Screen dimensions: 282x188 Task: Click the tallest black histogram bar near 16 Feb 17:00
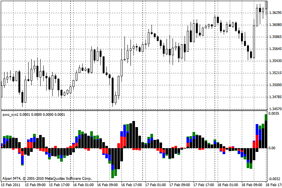click(133, 135)
